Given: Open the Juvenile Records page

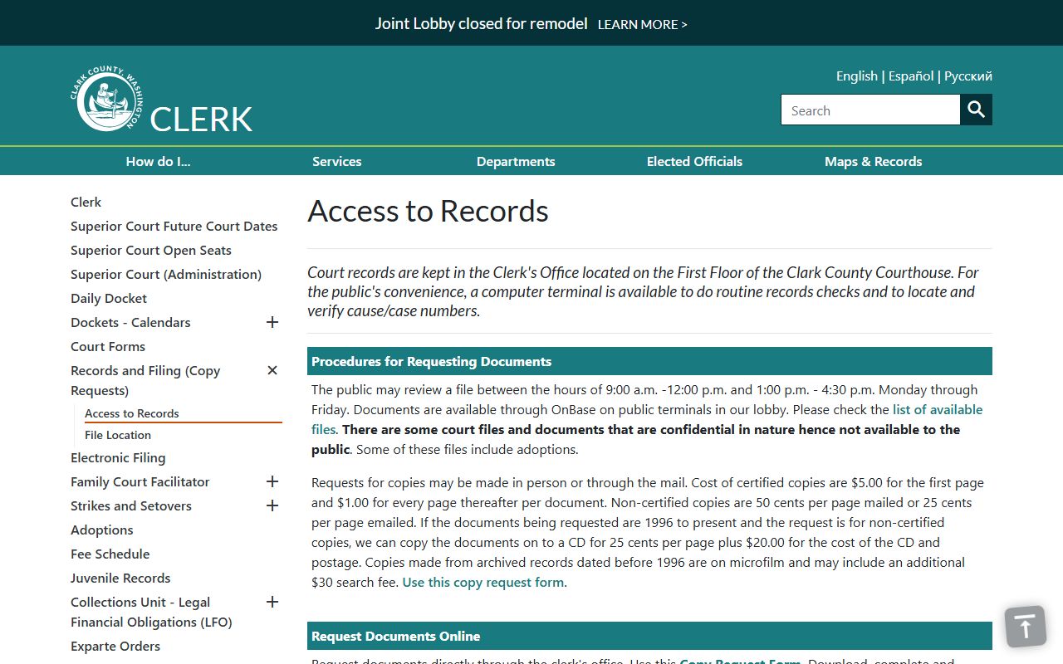Looking at the screenshot, I should [120, 578].
